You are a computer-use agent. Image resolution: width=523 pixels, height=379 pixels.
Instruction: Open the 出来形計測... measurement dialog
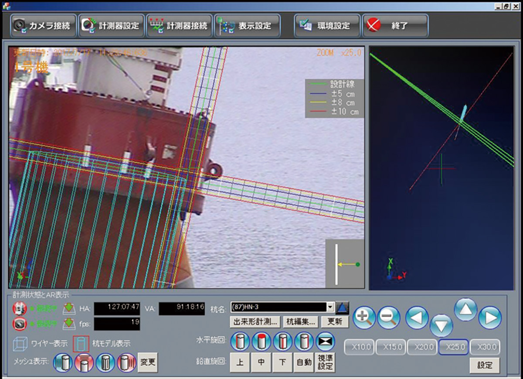coord(255,322)
